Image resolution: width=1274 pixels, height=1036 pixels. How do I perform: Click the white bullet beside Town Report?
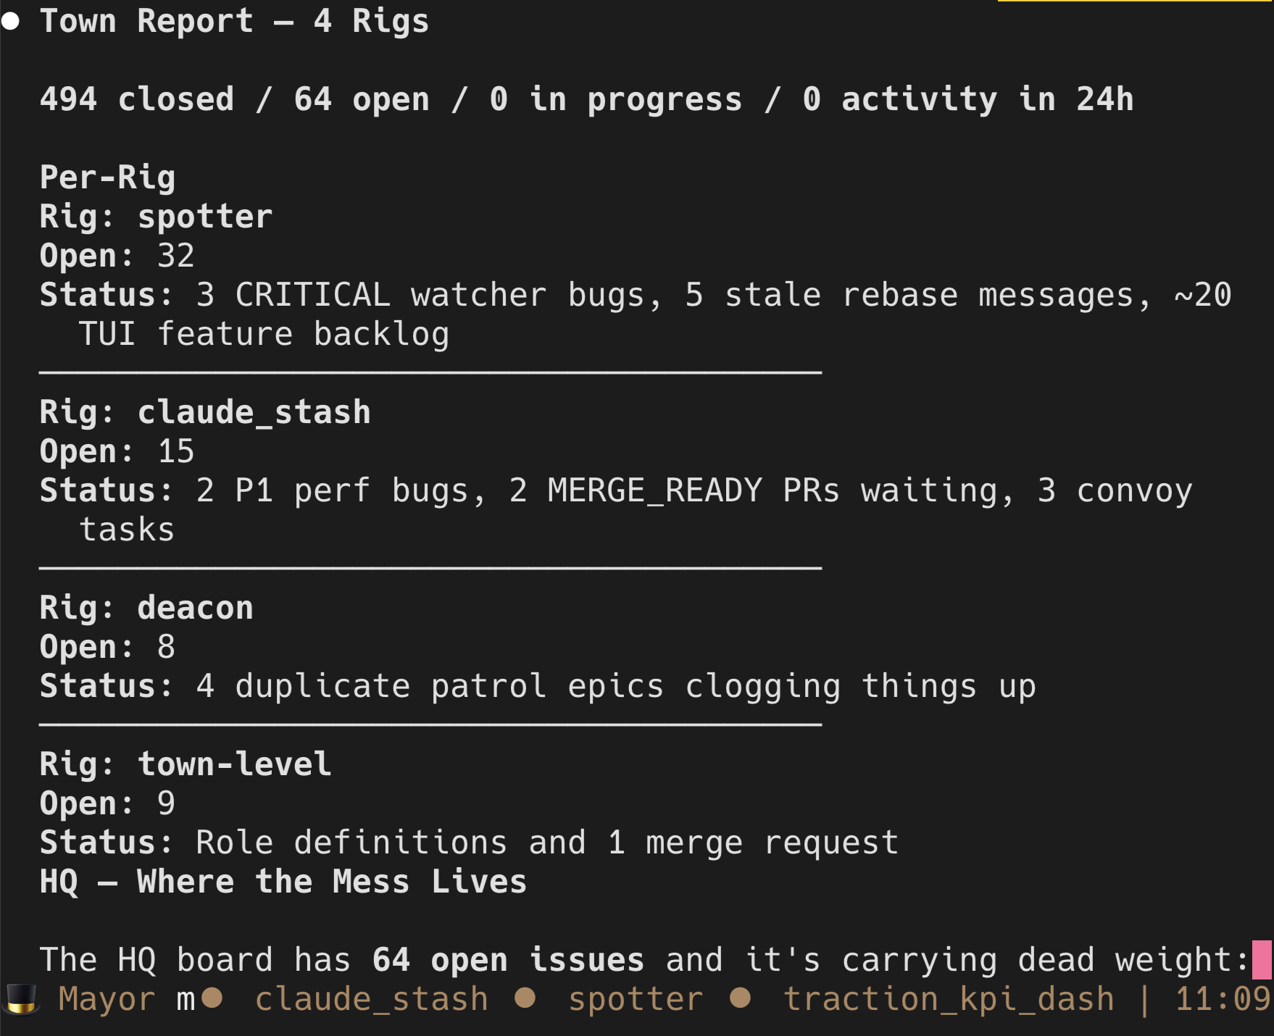click(10, 21)
